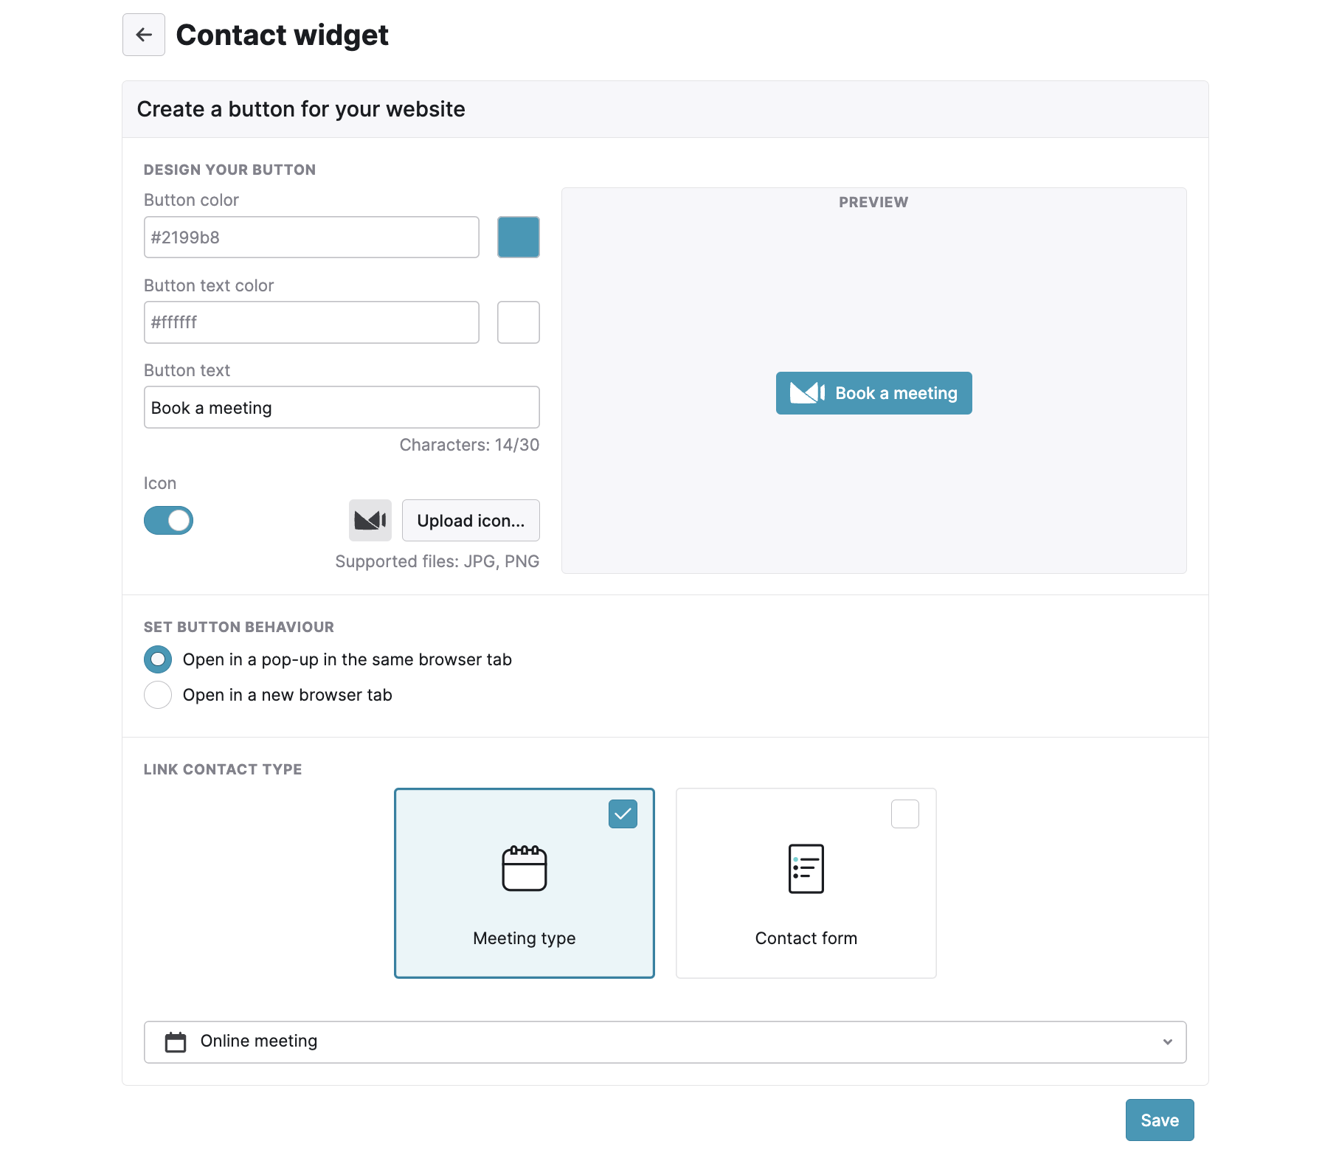Click the Upload icon button
Screen dimensions: 1322x1158
[471, 521]
